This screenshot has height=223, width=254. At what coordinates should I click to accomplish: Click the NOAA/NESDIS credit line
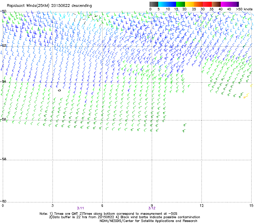[x=148, y=221]
